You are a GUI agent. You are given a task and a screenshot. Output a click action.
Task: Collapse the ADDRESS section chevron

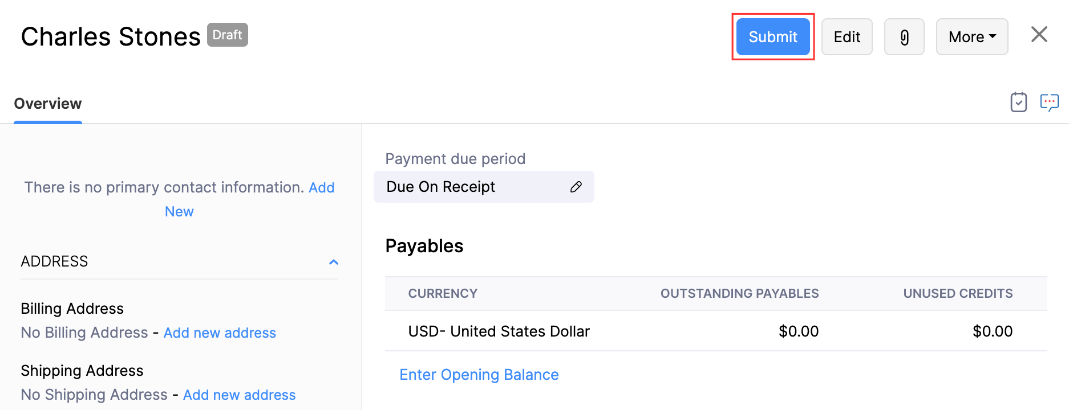point(334,262)
